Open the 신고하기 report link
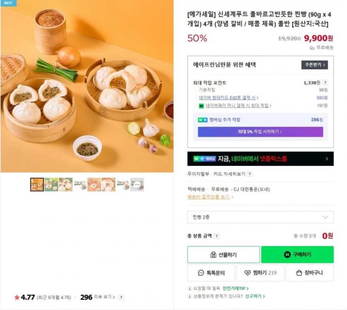Screen dimensions: 347x310 255,296
